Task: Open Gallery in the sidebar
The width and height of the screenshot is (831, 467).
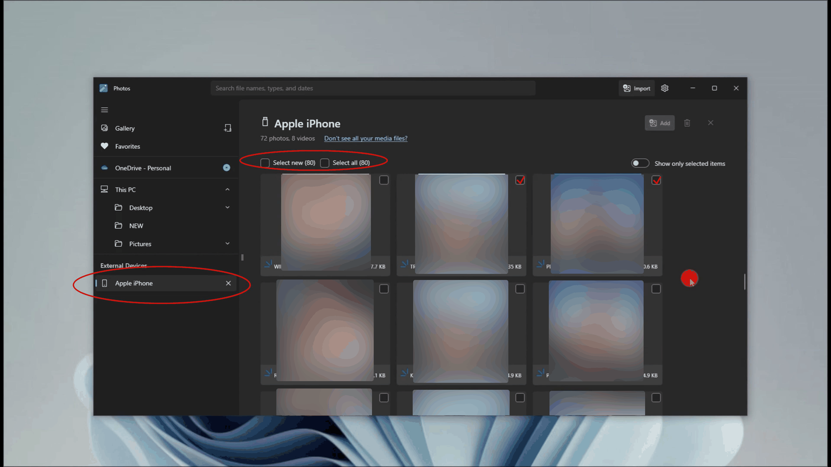Action: (x=125, y=128)
